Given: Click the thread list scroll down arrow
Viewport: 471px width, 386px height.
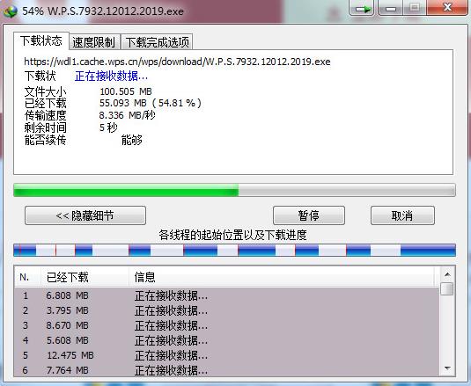Looking at the screenshot, I should pyautogui.click(x=447, y=368).
